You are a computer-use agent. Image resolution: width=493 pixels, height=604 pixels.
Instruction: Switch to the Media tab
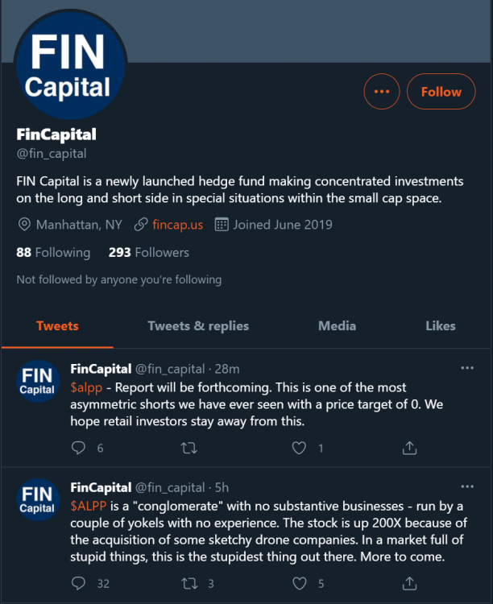337,326
